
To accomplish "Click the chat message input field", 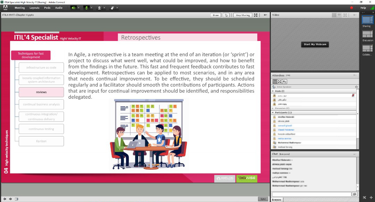I will [x=311, y=194].
